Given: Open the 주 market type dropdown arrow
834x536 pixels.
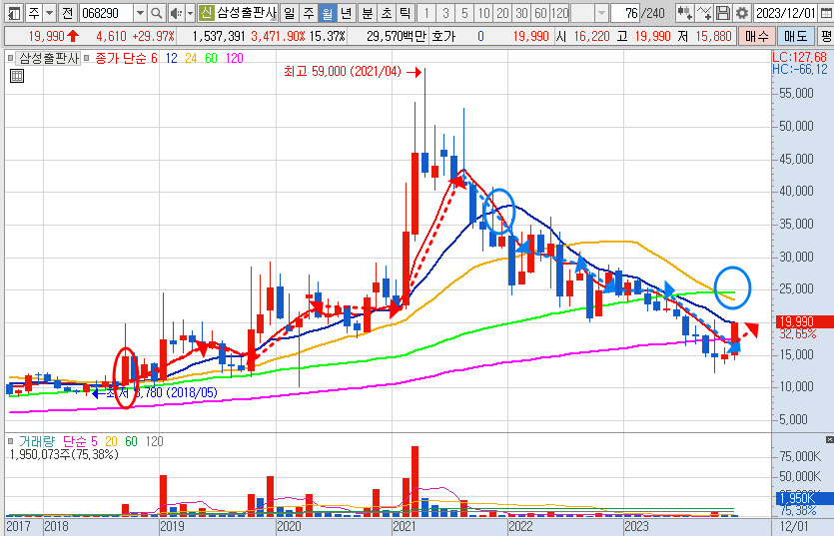Looking at the screenshot, I should tap(50, 13).
